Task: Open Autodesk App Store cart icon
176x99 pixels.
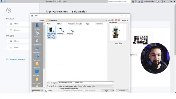Action: pyautogui.click(x=158, y=2)
